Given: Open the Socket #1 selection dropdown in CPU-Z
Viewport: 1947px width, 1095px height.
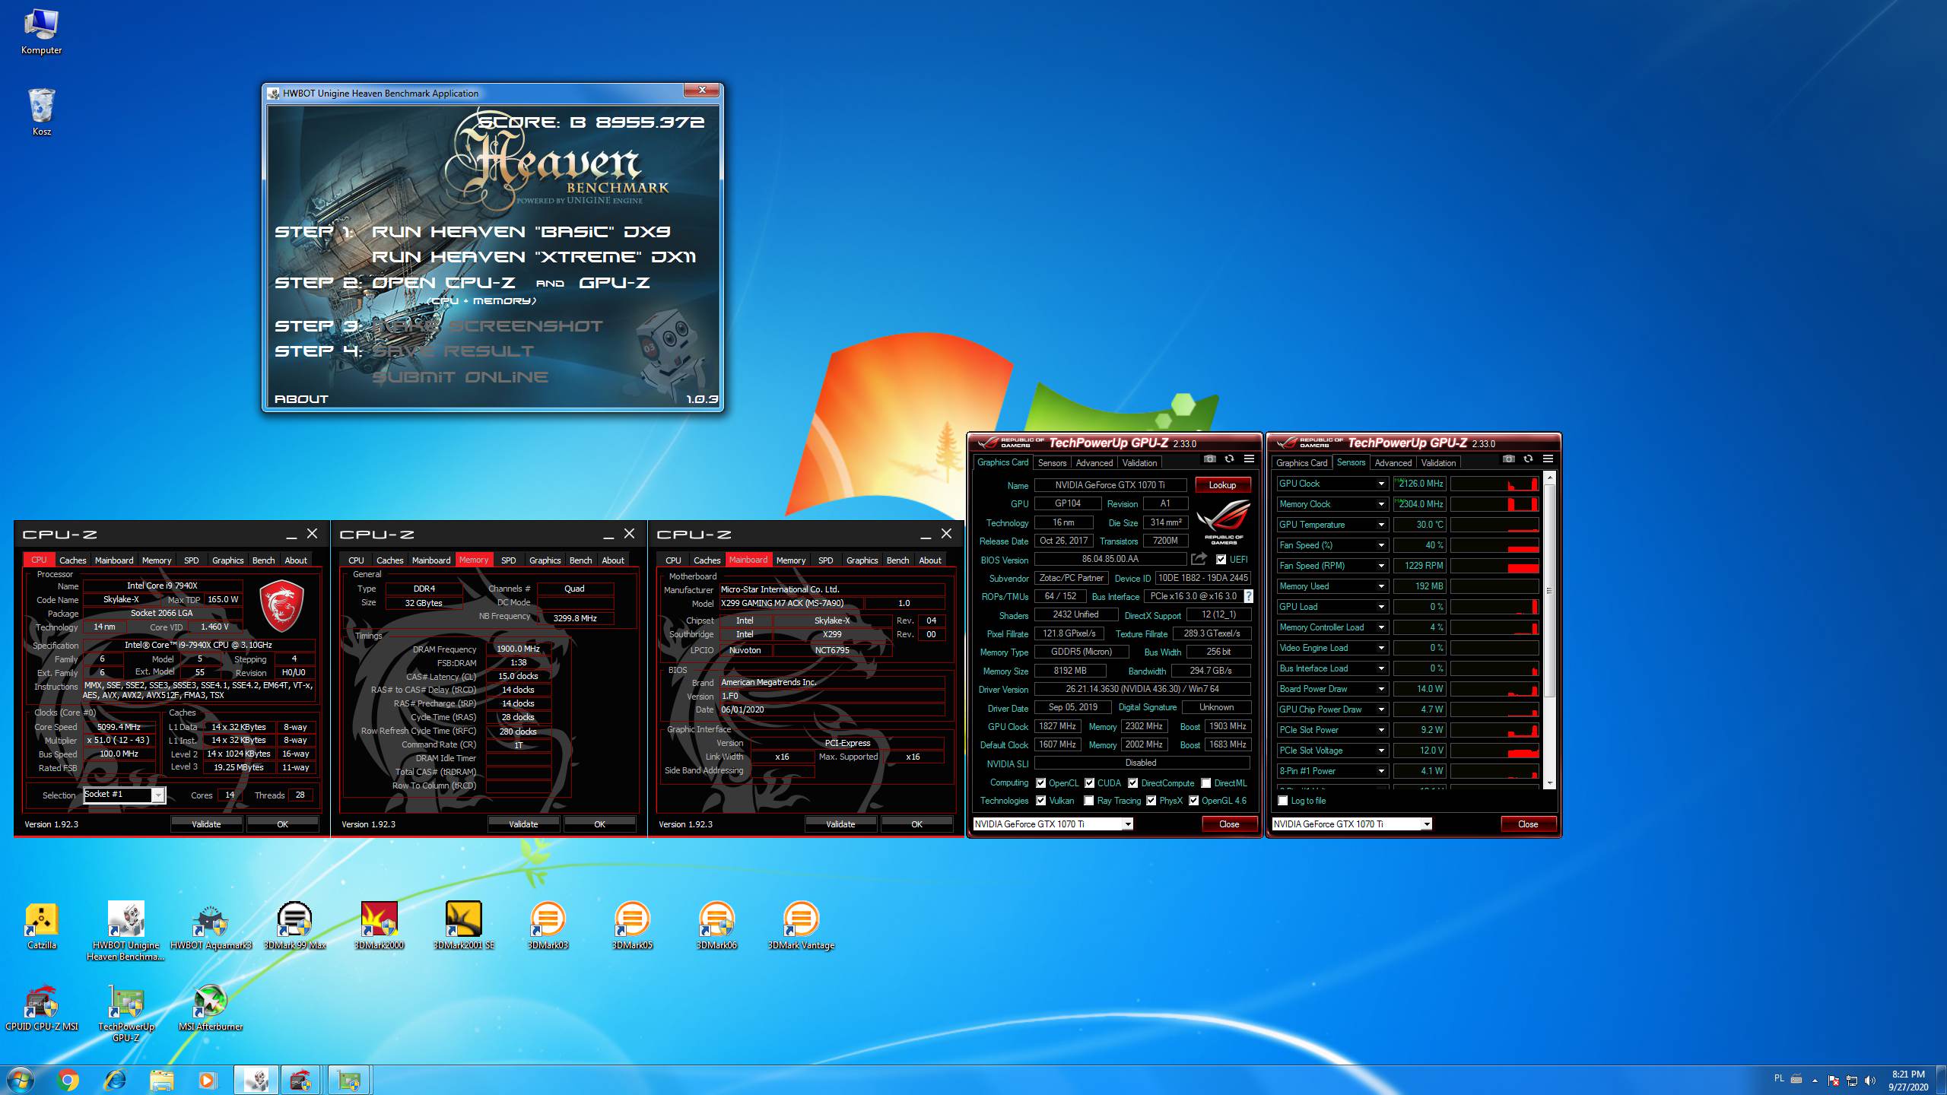Looking at the screenshot, I should point(157,795).
